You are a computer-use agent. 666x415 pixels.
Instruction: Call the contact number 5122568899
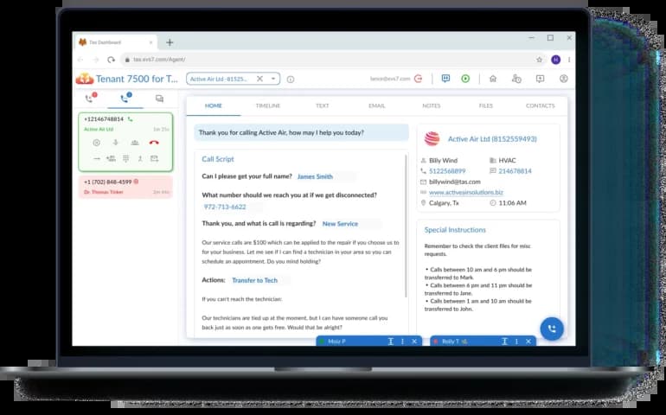click(447, 171)
